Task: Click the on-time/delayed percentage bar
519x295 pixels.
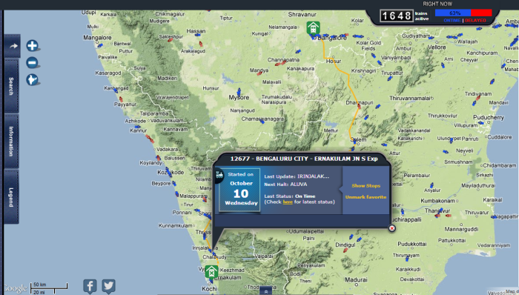Action: [x=463, y=13]
